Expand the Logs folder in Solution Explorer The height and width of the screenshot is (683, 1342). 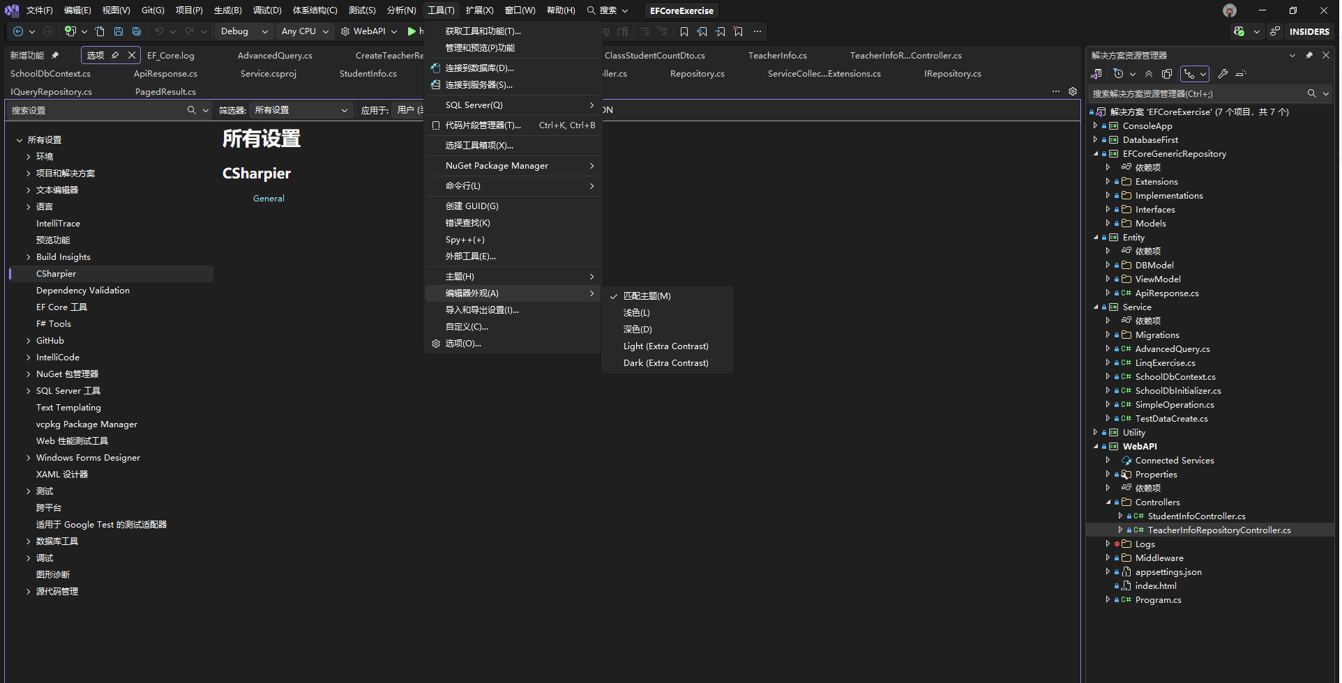click(1108, 544)
